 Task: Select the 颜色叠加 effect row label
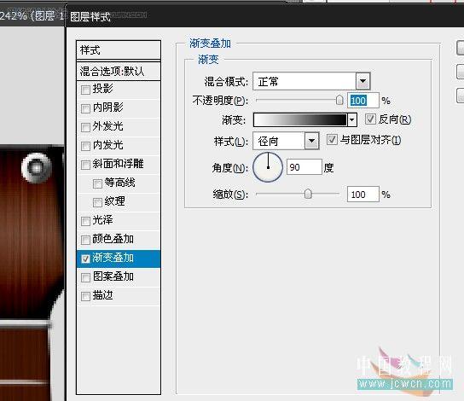point(113,239)
